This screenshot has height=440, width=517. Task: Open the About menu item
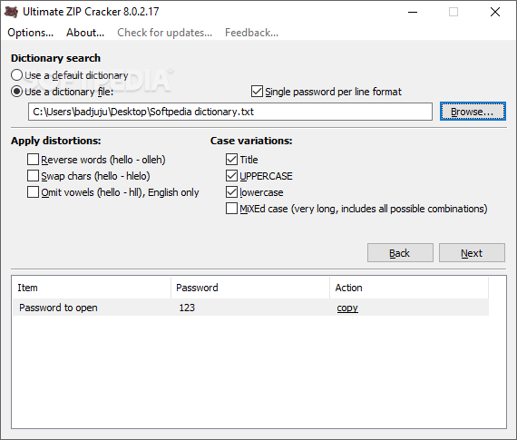(85, 33)
